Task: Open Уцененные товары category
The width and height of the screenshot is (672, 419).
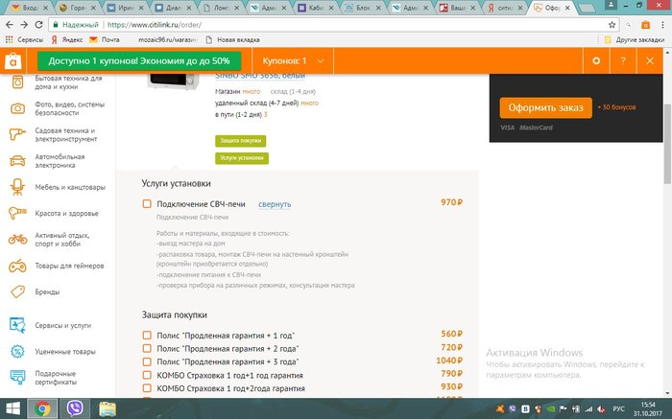Action: click(65, 352)
